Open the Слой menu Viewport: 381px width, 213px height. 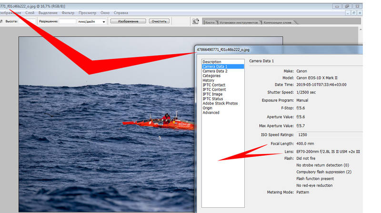pyautogui.click(x=30, y=13)
